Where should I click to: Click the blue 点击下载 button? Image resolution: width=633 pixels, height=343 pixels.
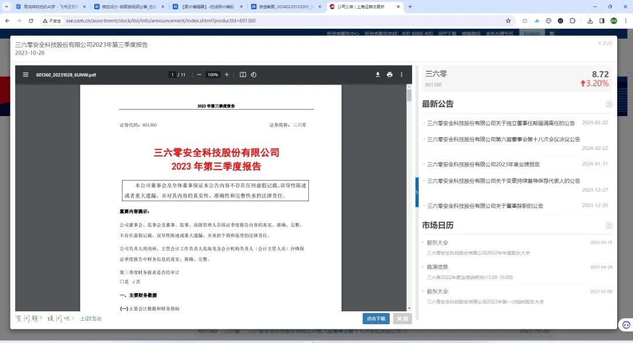tap(376, 318)
